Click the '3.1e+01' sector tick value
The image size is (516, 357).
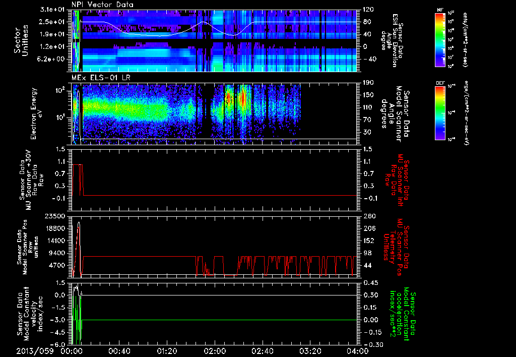click(x=52, y=10)
